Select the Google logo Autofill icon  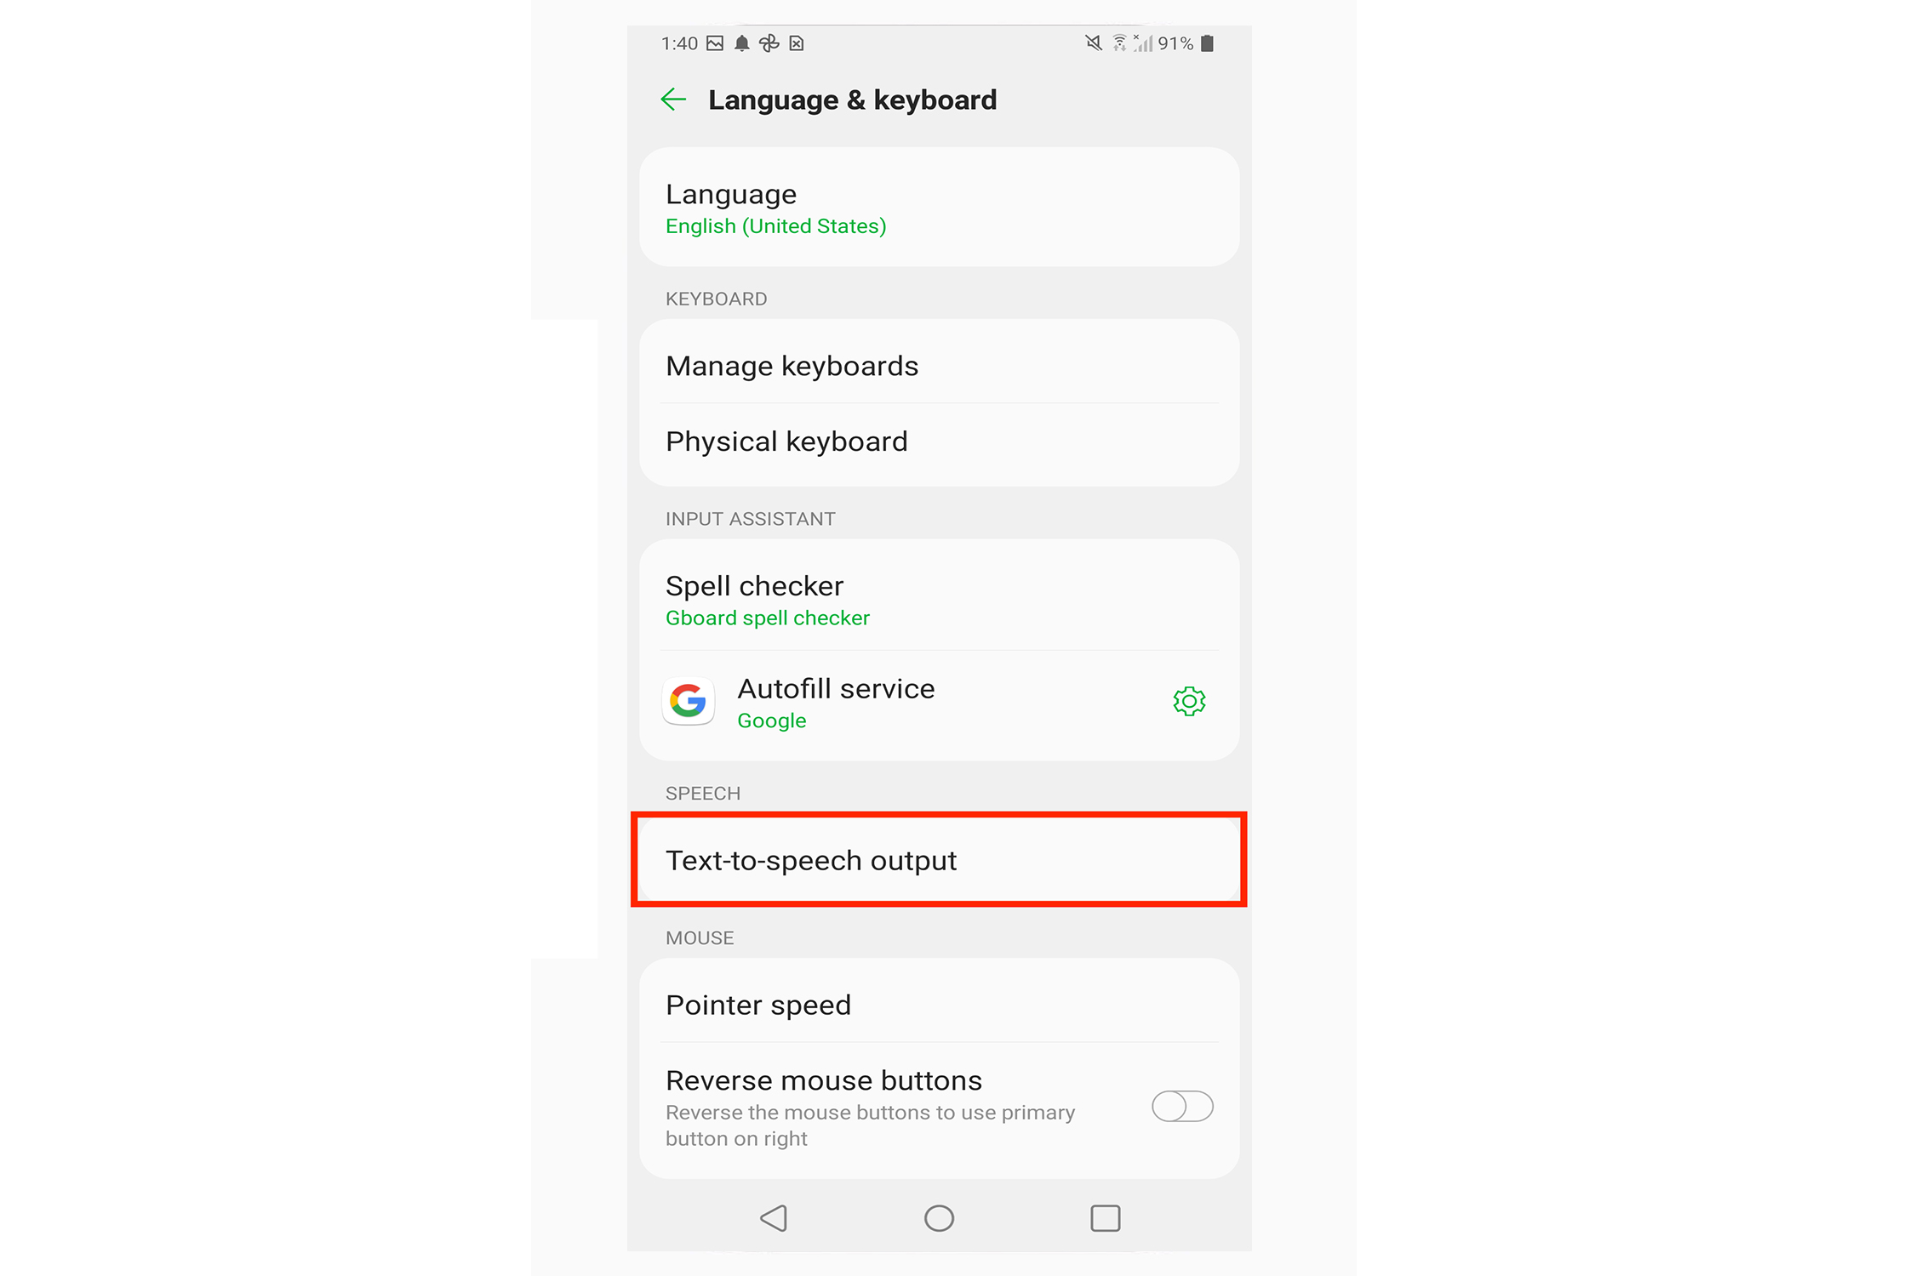coord(689,701)
